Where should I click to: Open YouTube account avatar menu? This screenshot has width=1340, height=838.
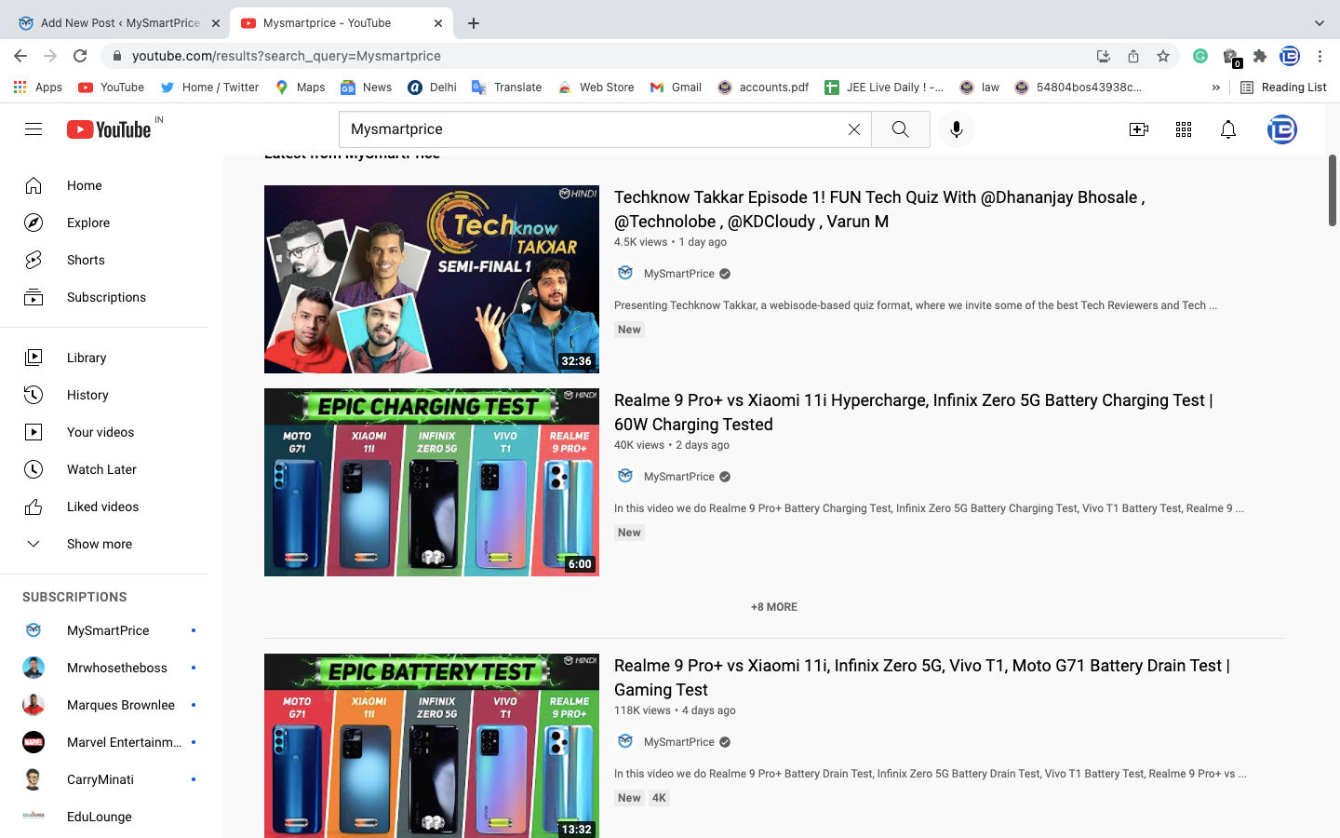click(x=1282, y=129)
